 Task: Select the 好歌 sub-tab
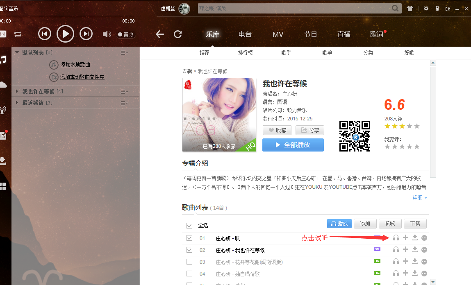(409, 52)
